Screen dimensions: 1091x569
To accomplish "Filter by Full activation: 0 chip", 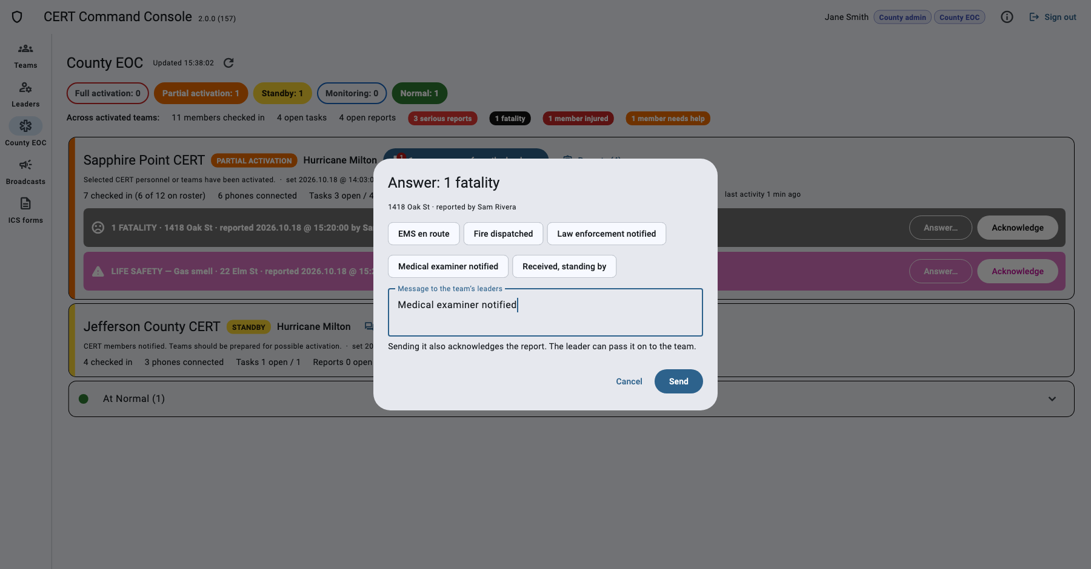I will point(108,93).
